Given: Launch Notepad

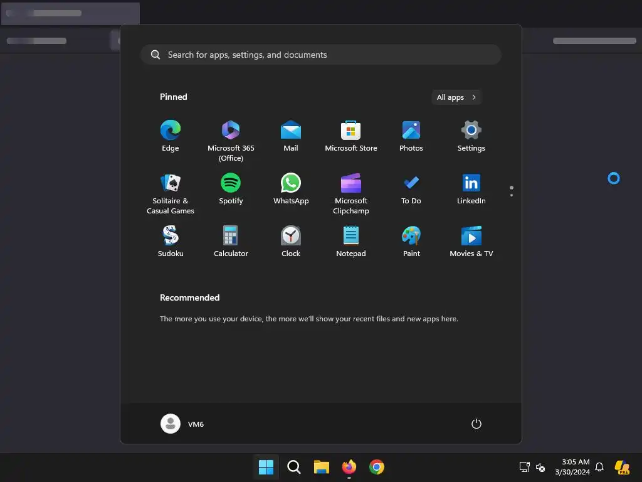Looking at the screenshot, I should 351,243.
